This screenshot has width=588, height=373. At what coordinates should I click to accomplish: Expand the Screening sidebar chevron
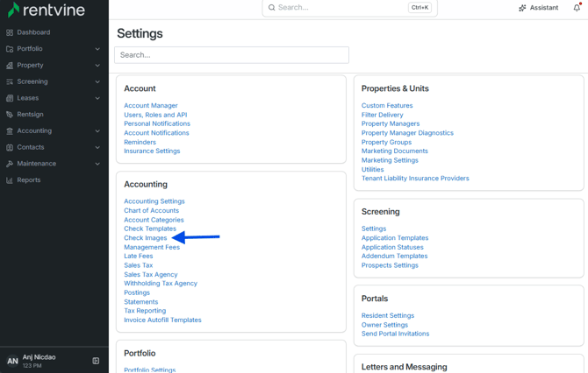(97, 82)
